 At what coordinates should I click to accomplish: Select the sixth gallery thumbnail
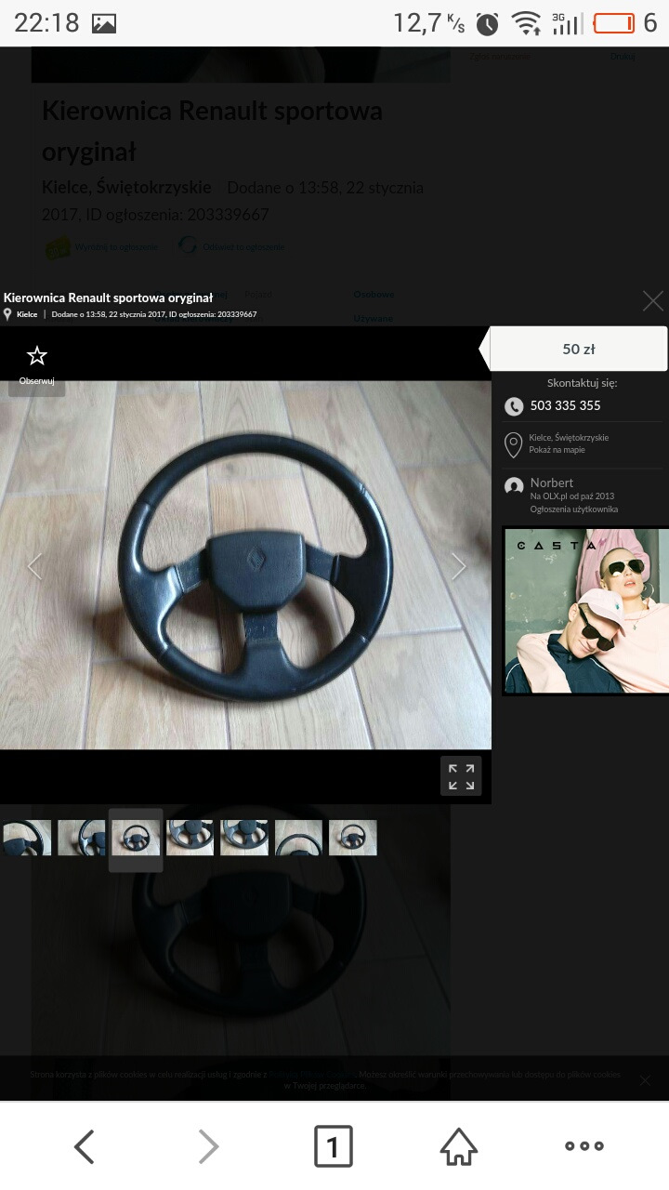point(298,838)
